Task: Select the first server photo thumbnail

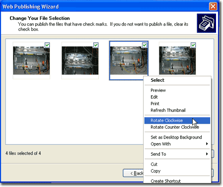Action: click(x=31, y=60)
